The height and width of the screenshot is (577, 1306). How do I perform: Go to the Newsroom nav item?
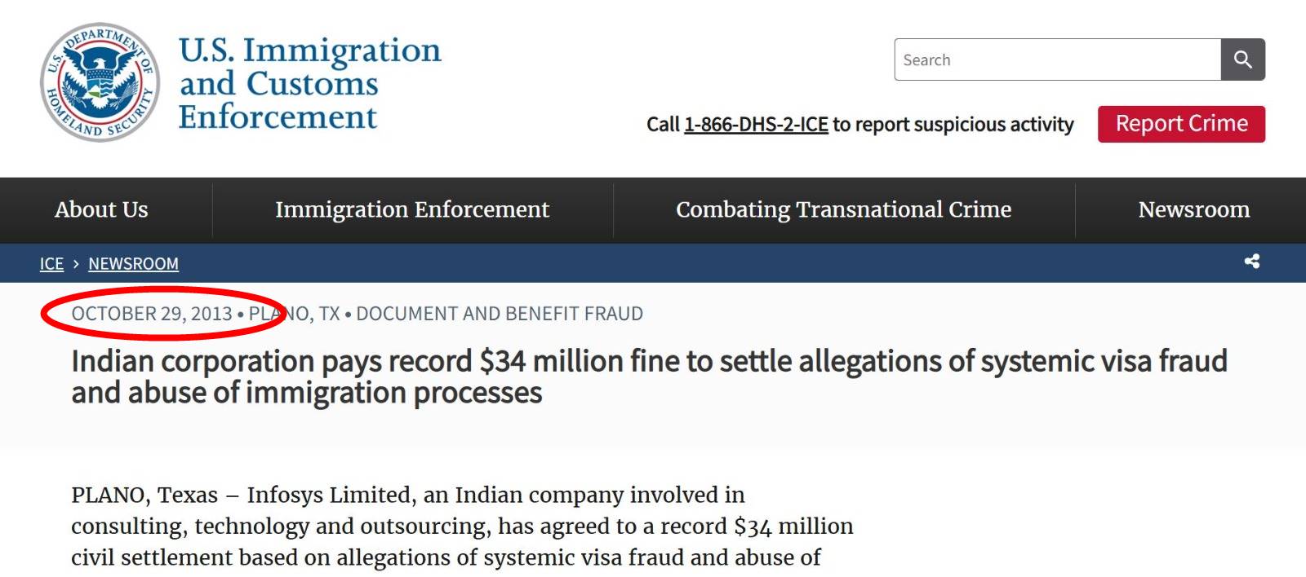[x=1193, y=209]
